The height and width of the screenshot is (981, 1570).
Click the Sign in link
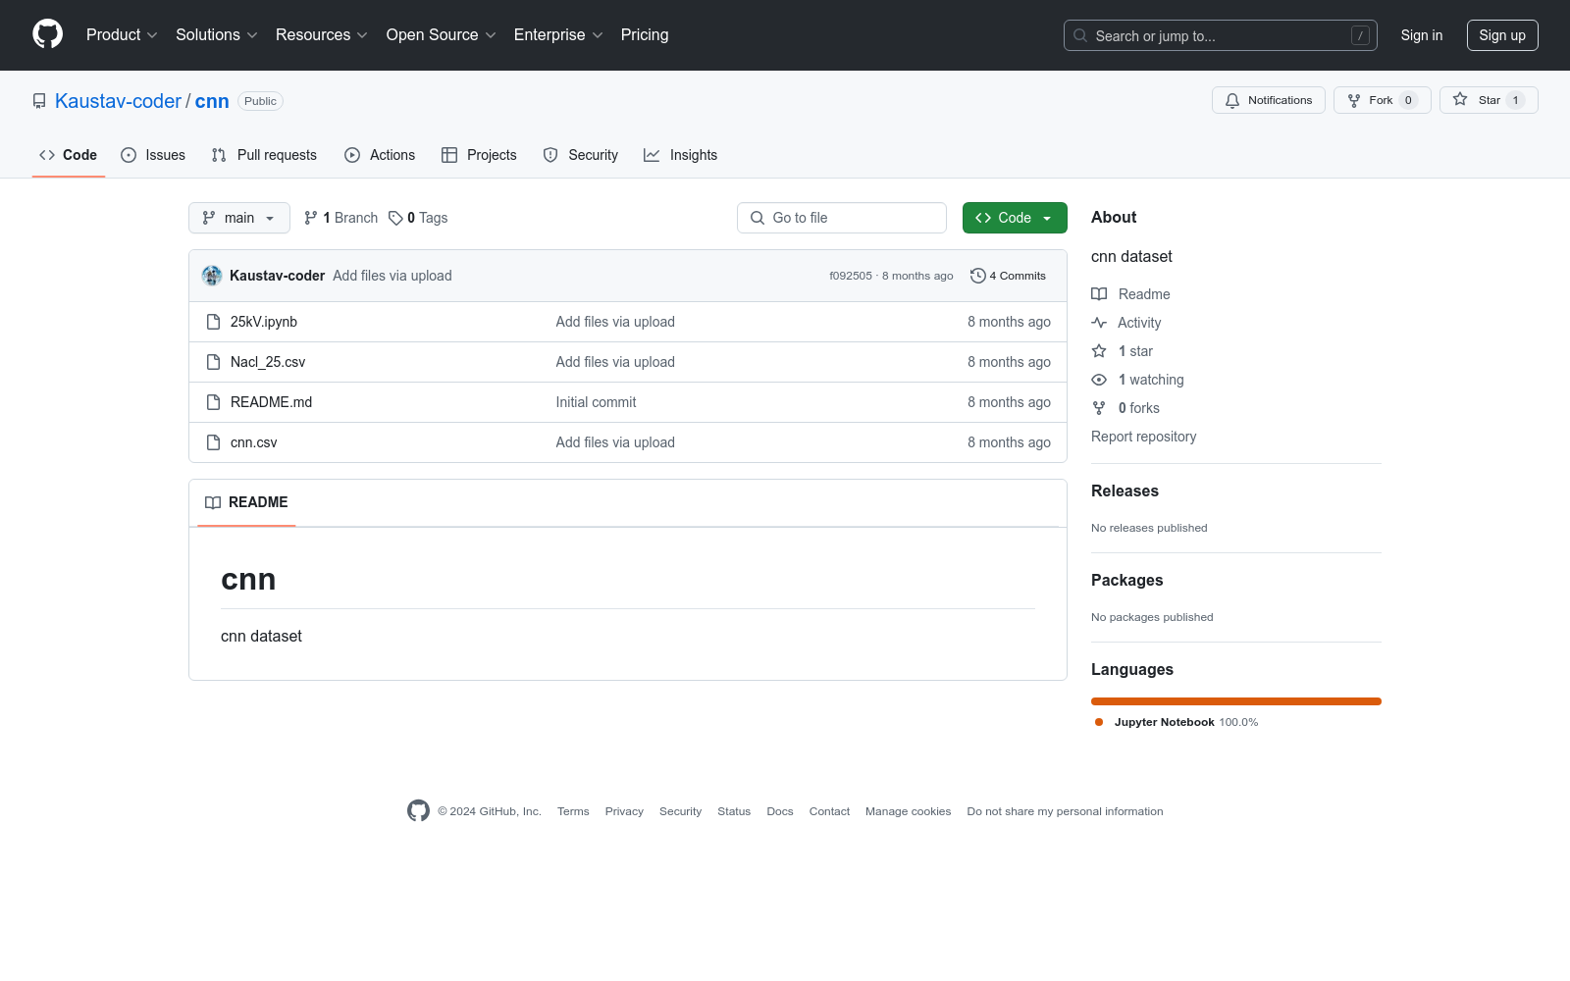pos(1422,35)
